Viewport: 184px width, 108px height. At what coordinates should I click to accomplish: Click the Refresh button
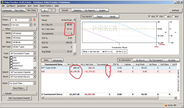tap(176, 11)
